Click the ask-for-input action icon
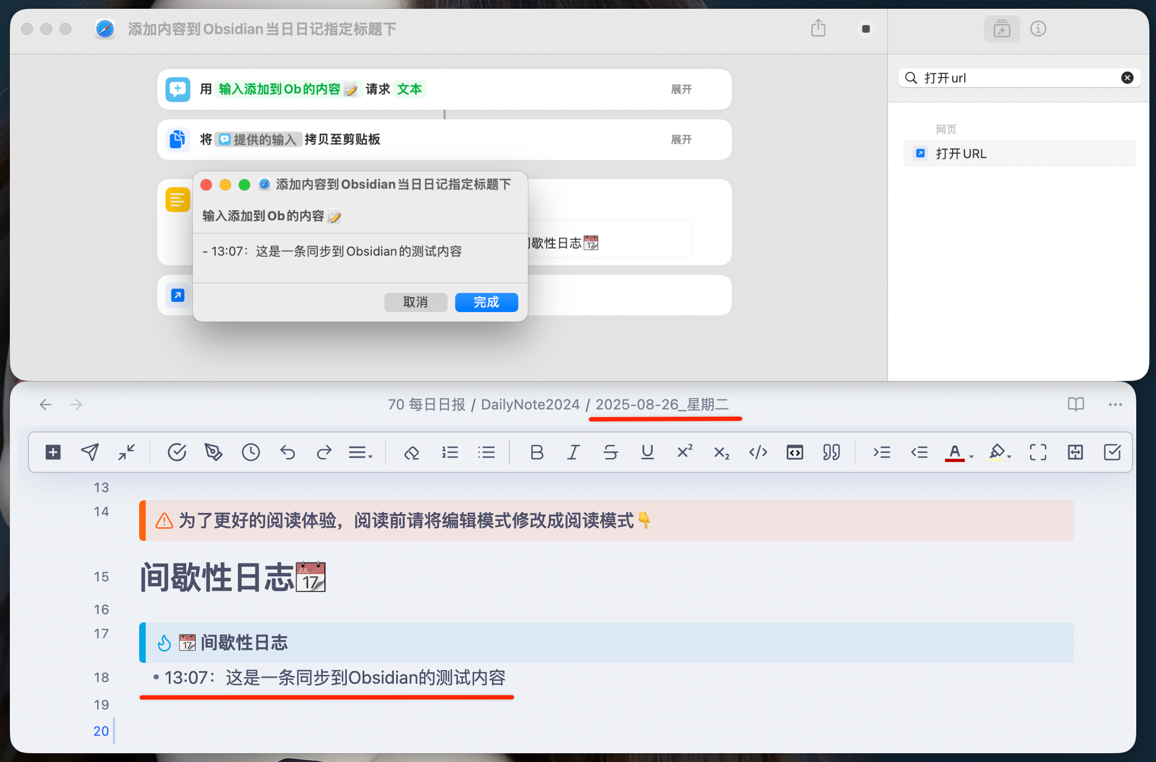1156x762 pixels. [x=178, y=89]
